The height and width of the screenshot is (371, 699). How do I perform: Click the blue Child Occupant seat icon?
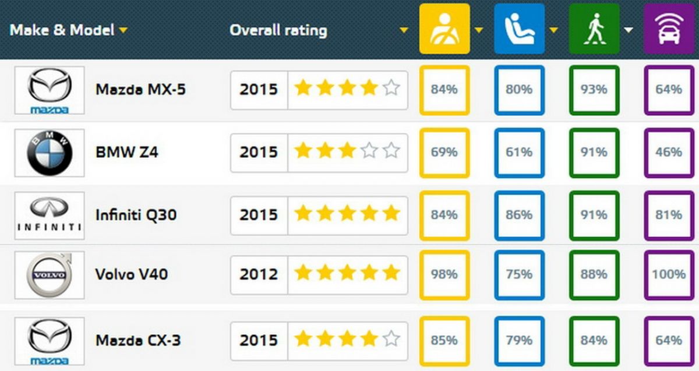[519, 29]
